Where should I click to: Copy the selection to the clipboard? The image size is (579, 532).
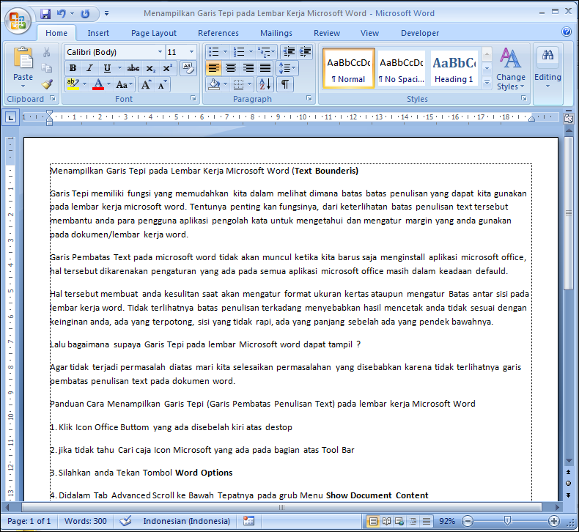[x=46, y=68]
